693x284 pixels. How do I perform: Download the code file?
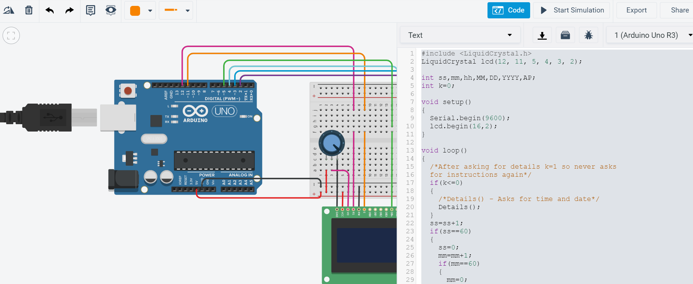click(x=542, y=35)
